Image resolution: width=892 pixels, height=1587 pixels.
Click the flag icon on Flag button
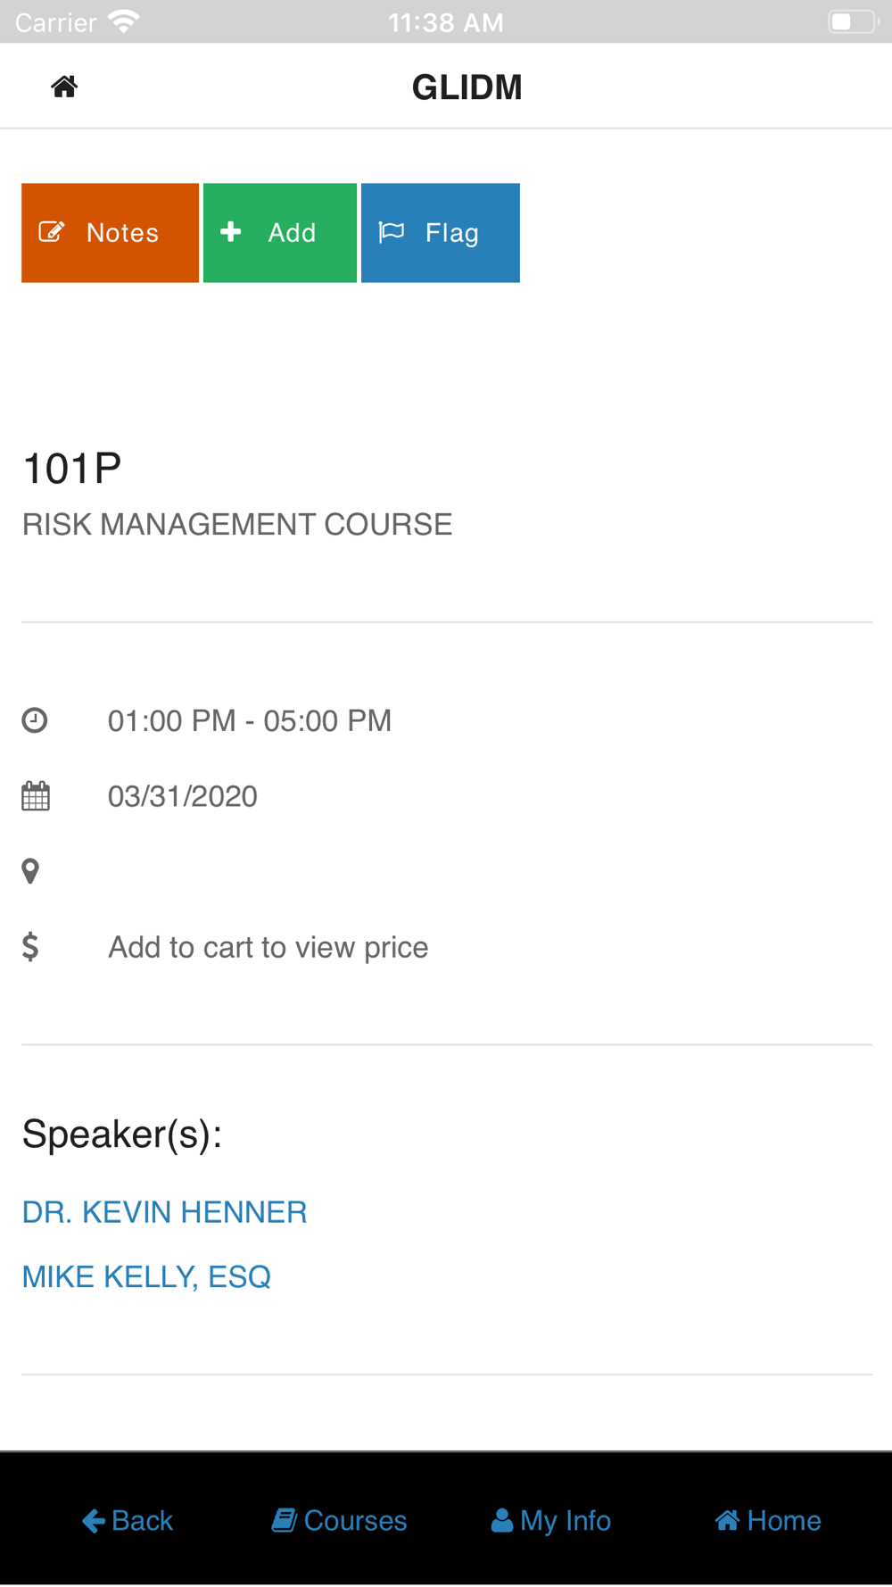(x=392, y=232)
